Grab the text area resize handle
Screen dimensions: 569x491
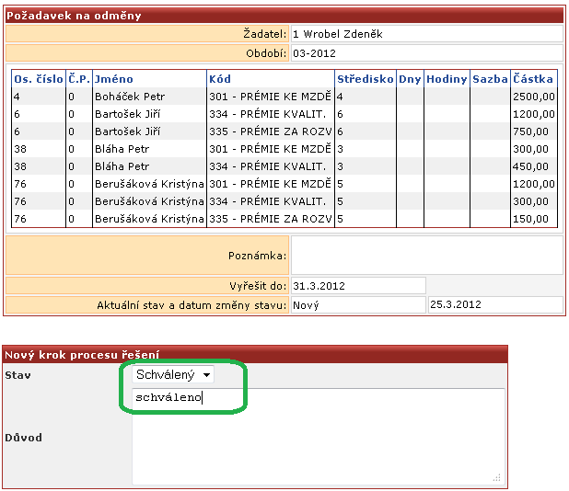click(x=497, y=477)
